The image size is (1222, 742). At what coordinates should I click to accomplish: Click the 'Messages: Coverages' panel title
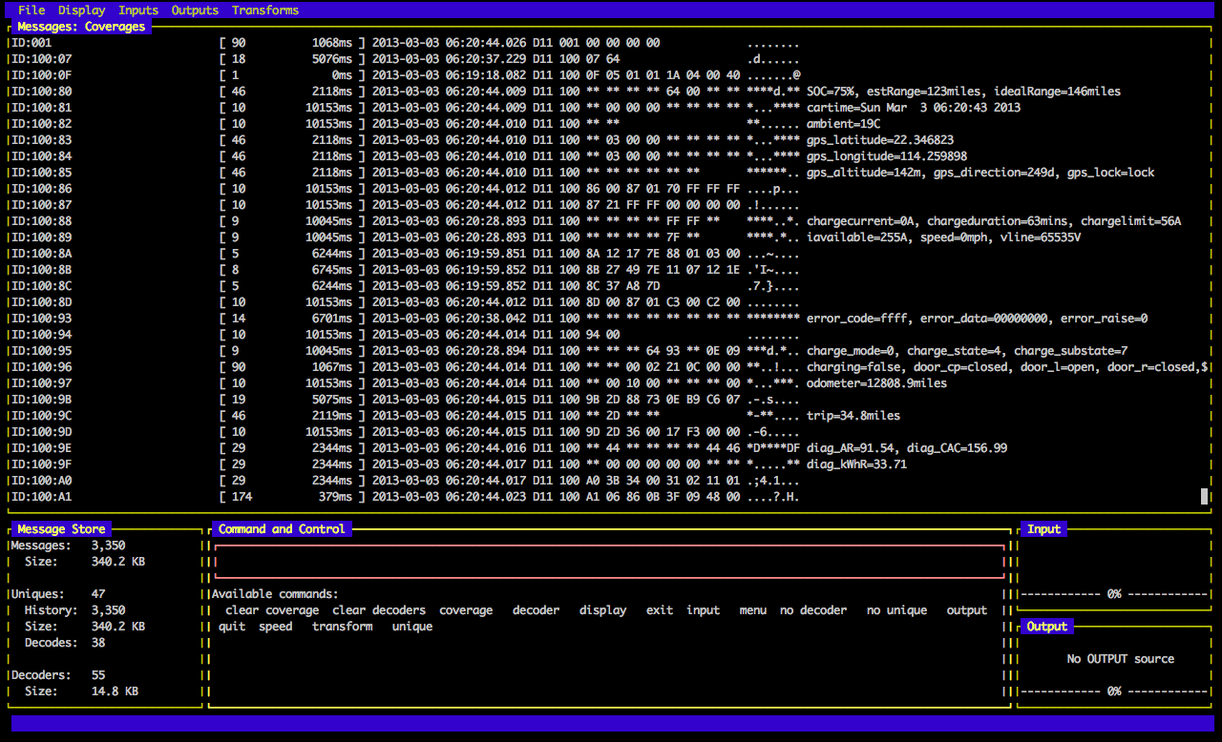pyautogui.click(x=81, y=27)
